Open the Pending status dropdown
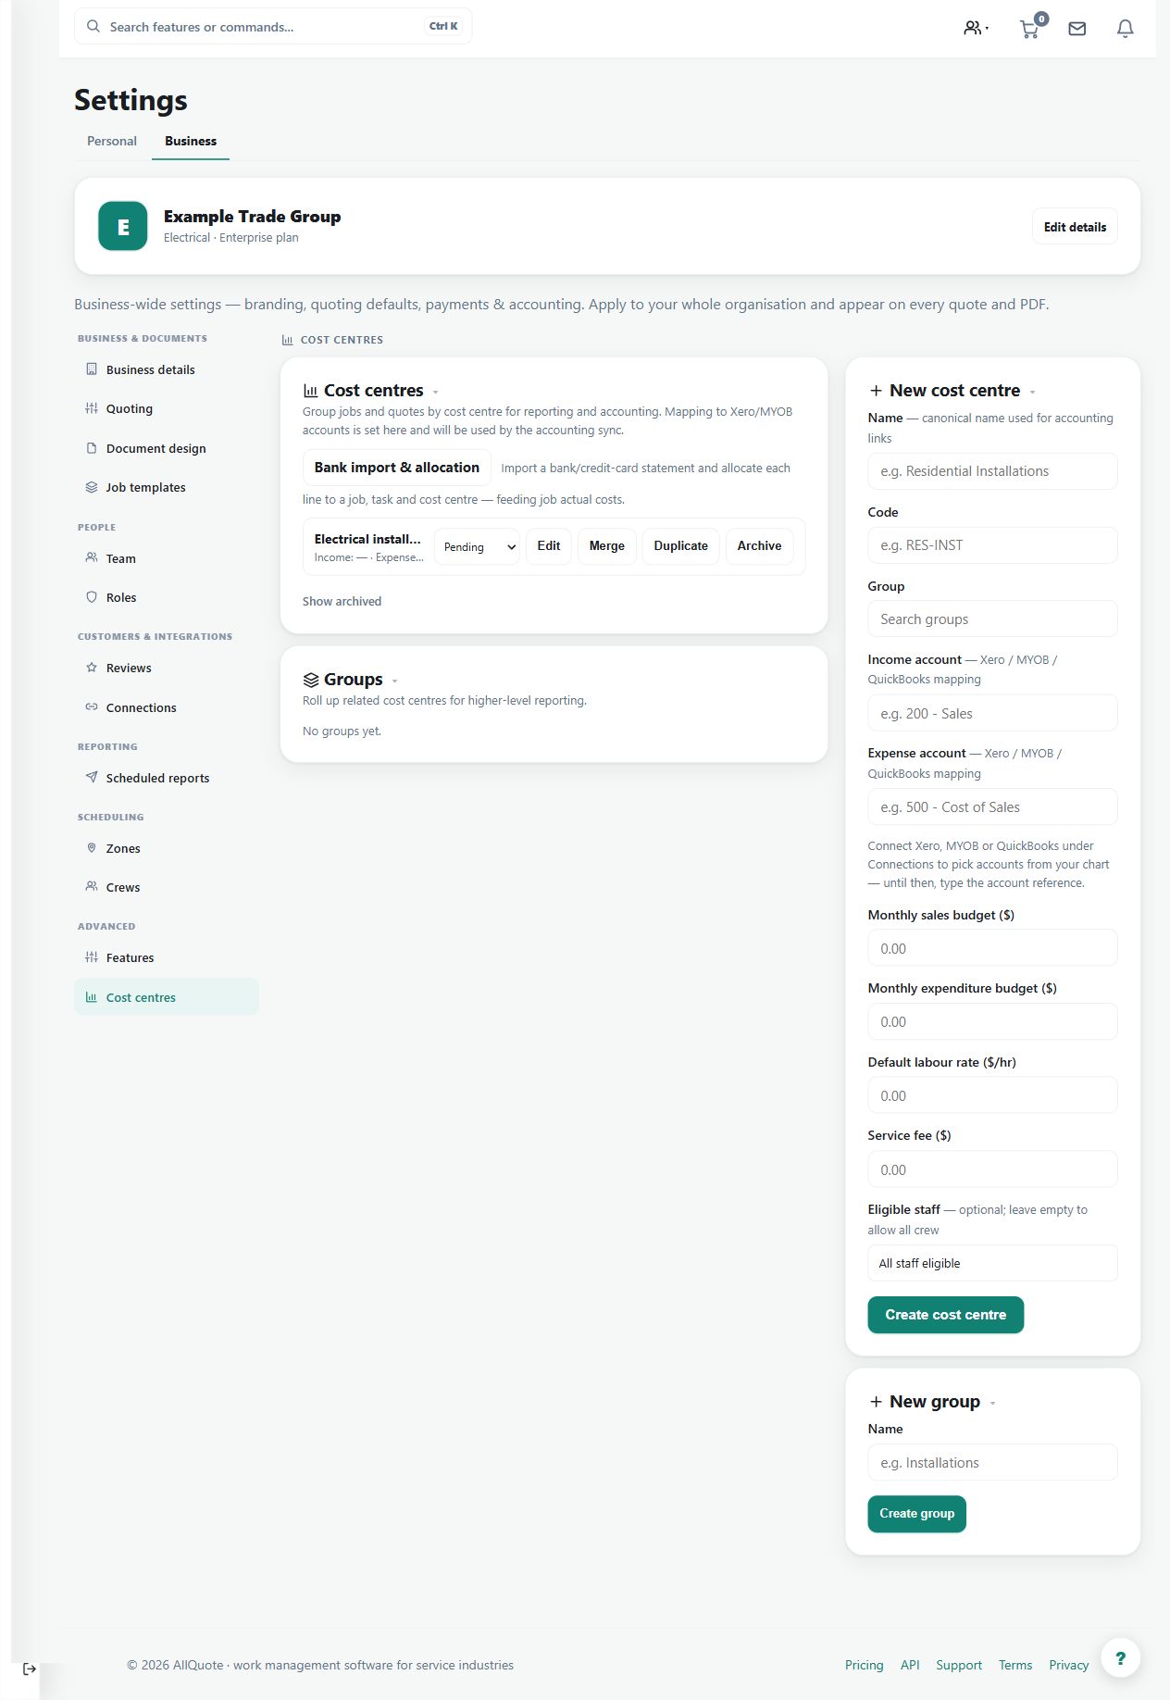 click(x=477, y=546)
